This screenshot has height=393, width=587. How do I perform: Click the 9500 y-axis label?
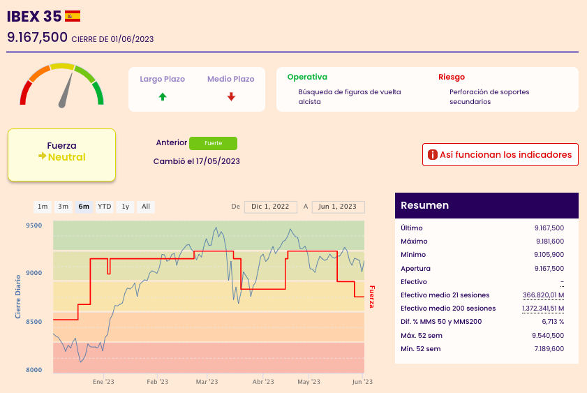coord(34,225)
